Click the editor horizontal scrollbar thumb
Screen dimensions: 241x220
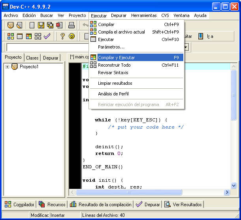click(129, 192)
